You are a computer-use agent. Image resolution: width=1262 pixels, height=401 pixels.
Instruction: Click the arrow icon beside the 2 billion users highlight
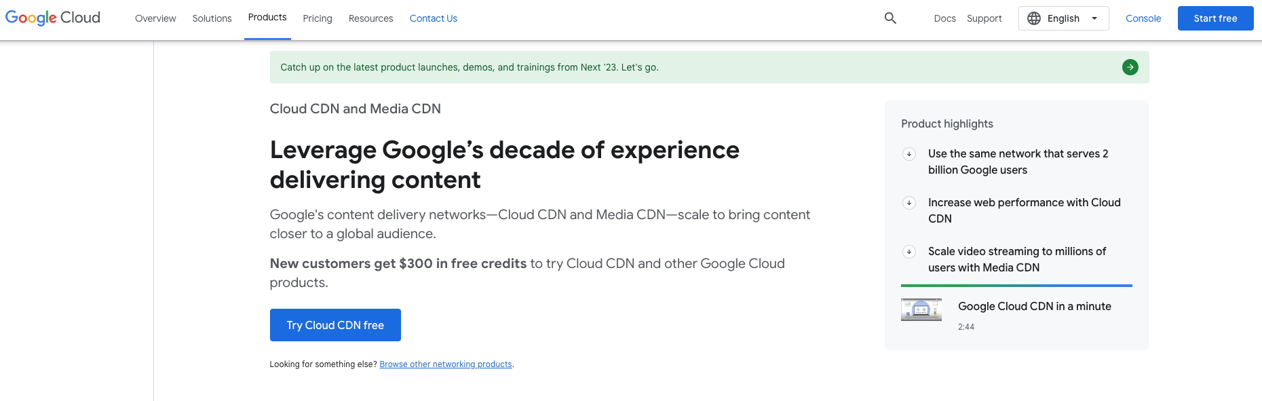[909, 154]
